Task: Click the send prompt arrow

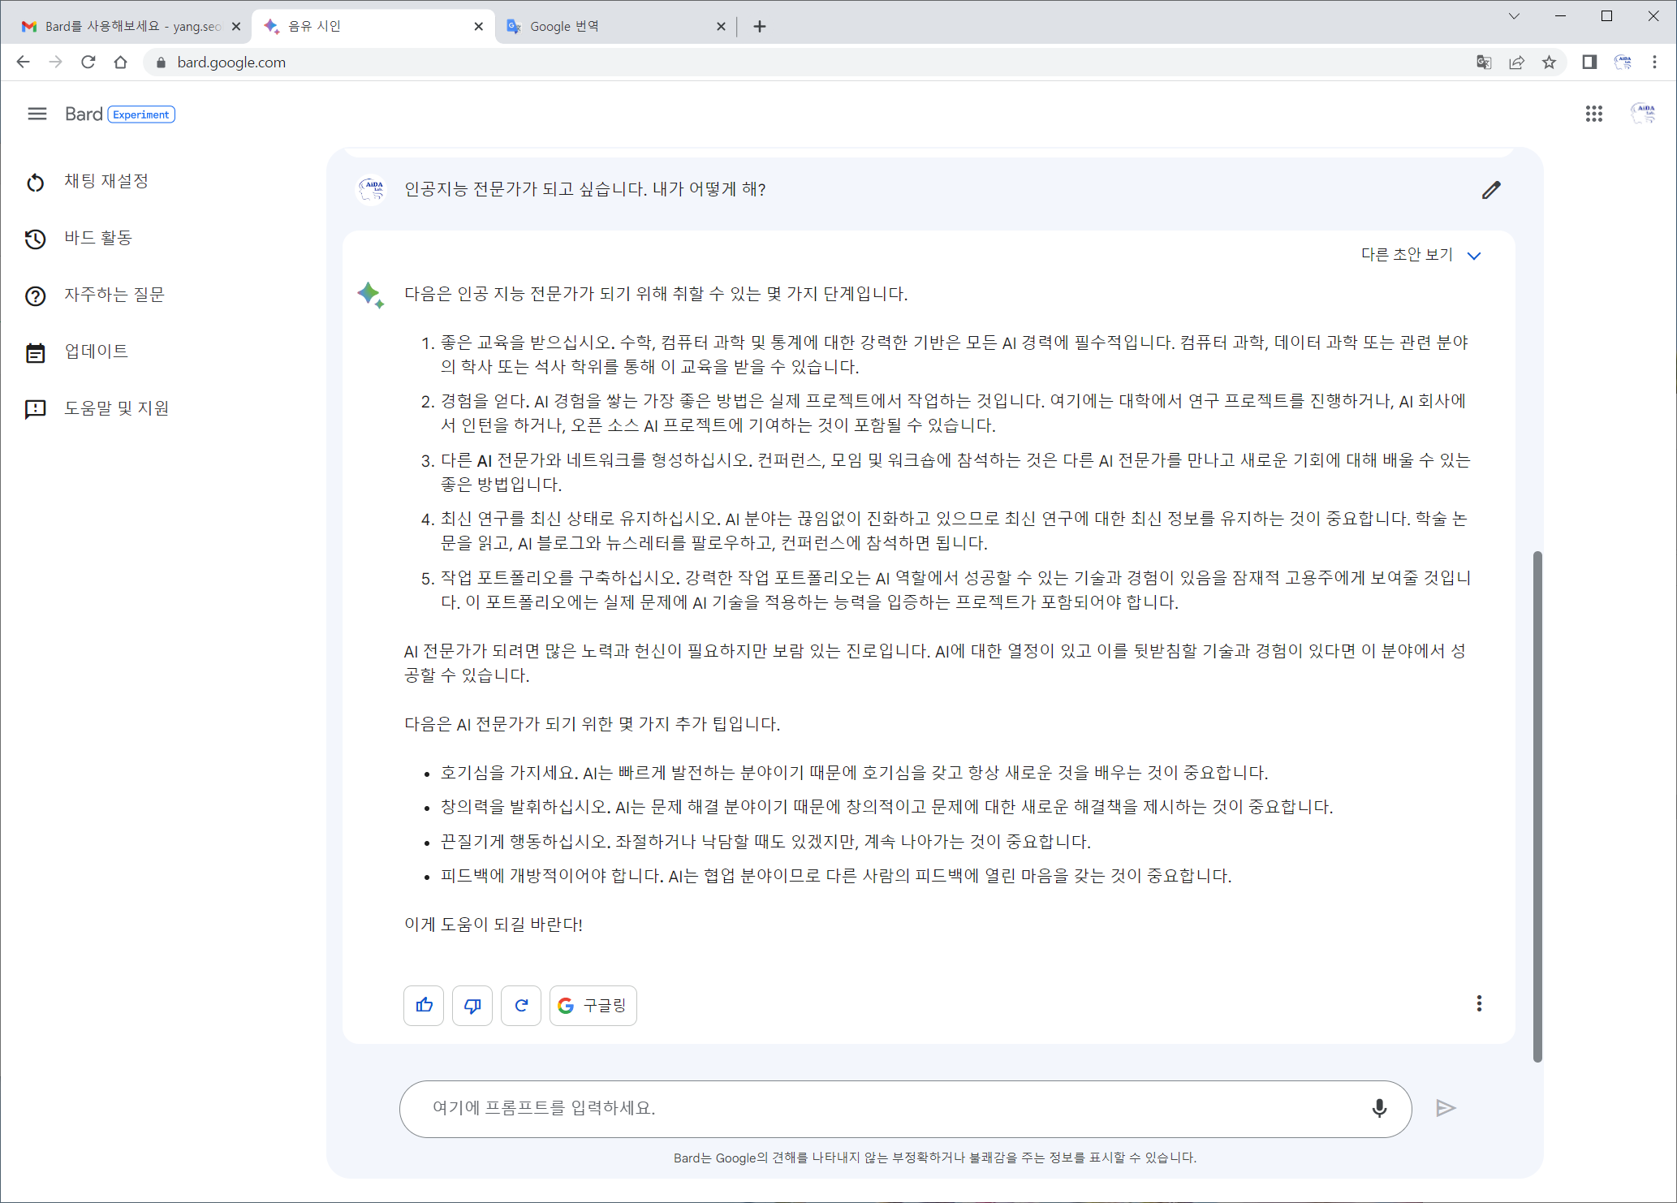Action: click(x=1446, y=1108)
